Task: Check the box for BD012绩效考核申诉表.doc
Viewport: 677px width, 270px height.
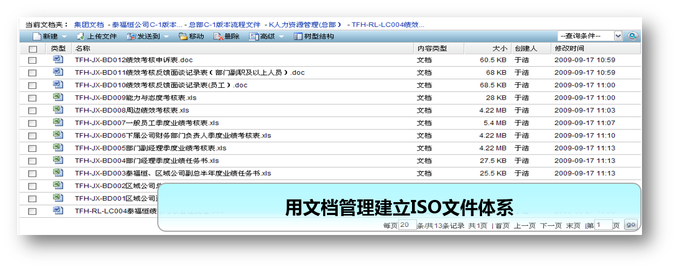Action: click(32, 60)
